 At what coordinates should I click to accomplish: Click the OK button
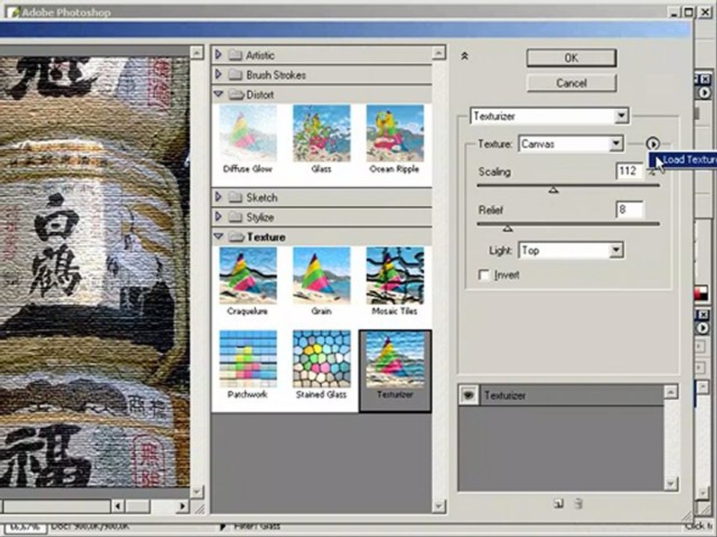pos(571,58)
